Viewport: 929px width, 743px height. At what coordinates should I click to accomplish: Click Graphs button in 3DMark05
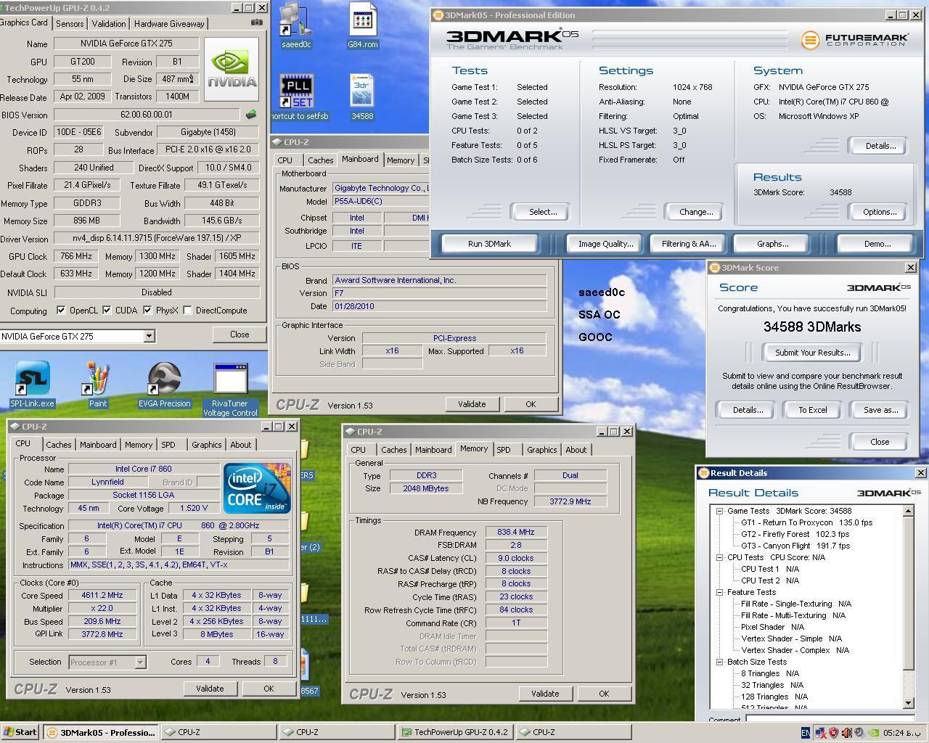tap(772, 244)
